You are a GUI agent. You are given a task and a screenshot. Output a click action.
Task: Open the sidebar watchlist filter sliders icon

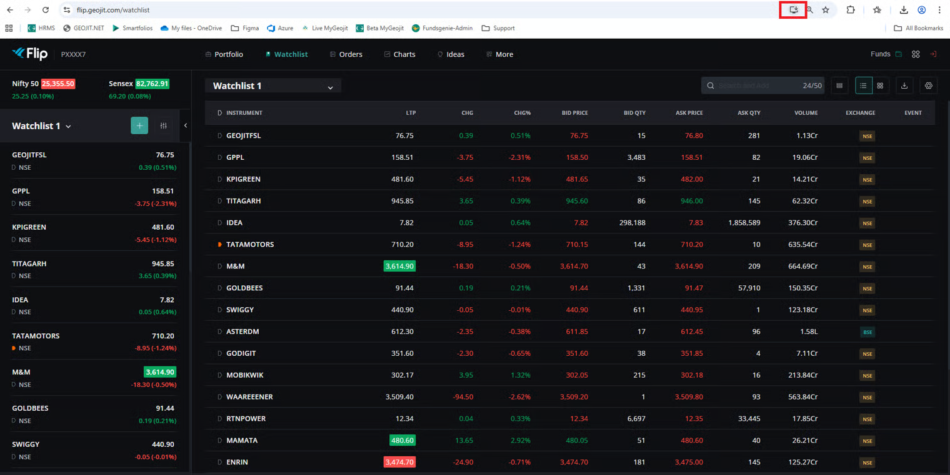(x=163, y=125)
